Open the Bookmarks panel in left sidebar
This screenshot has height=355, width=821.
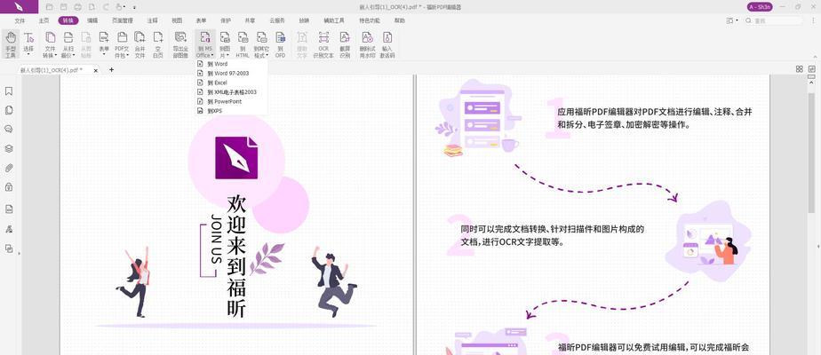pyautogui.click(x=9, y=91)
